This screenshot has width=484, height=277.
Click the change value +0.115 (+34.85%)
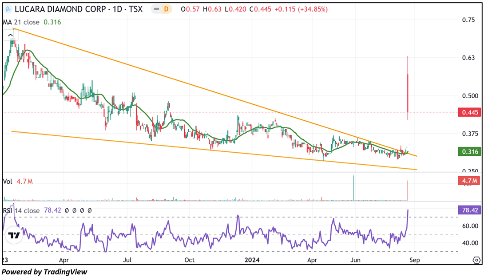pos(301,9)
